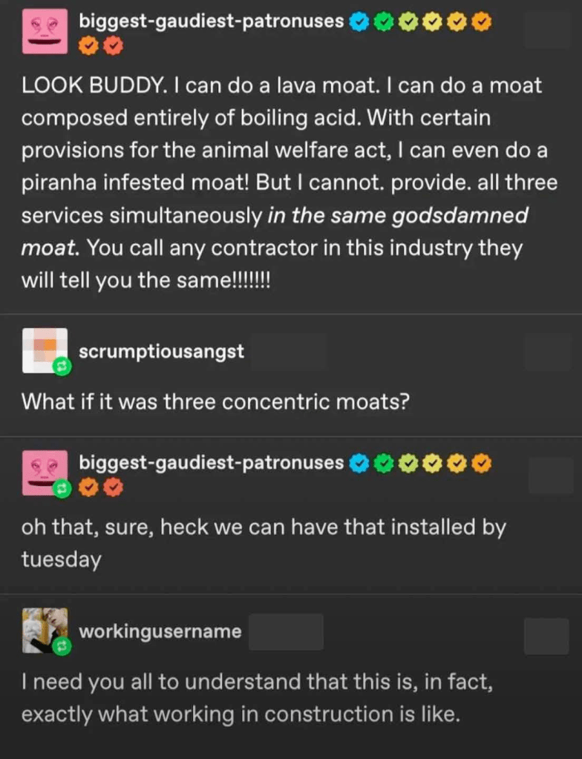Click the red-orange badge under top username
This screenshot has height=759, width=582.
[x=113, y=47]
